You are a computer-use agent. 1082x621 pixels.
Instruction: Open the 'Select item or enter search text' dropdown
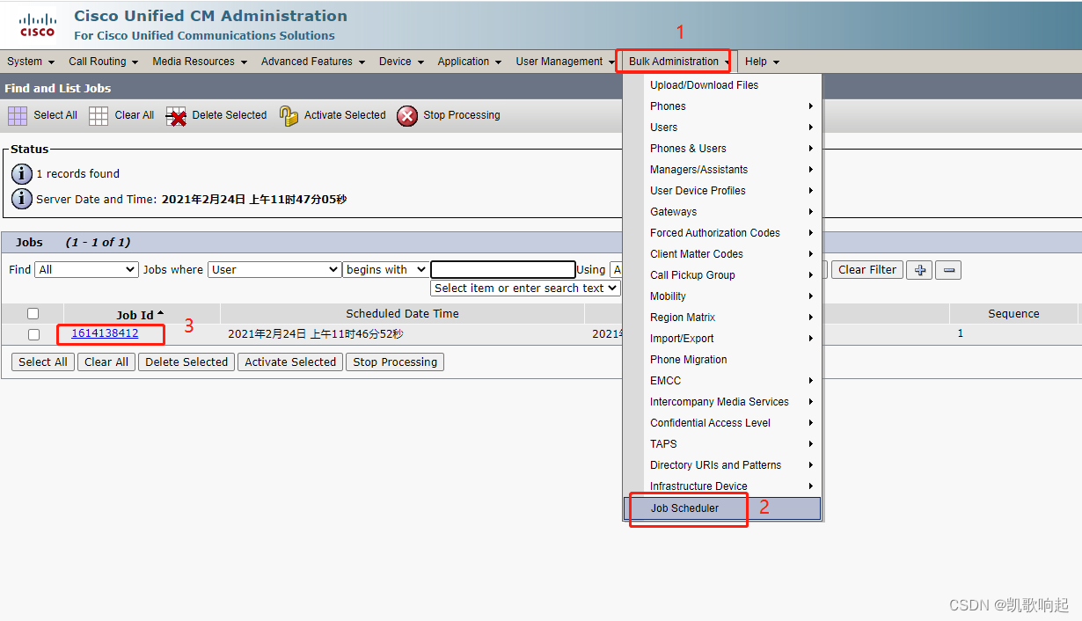point(524,288)
